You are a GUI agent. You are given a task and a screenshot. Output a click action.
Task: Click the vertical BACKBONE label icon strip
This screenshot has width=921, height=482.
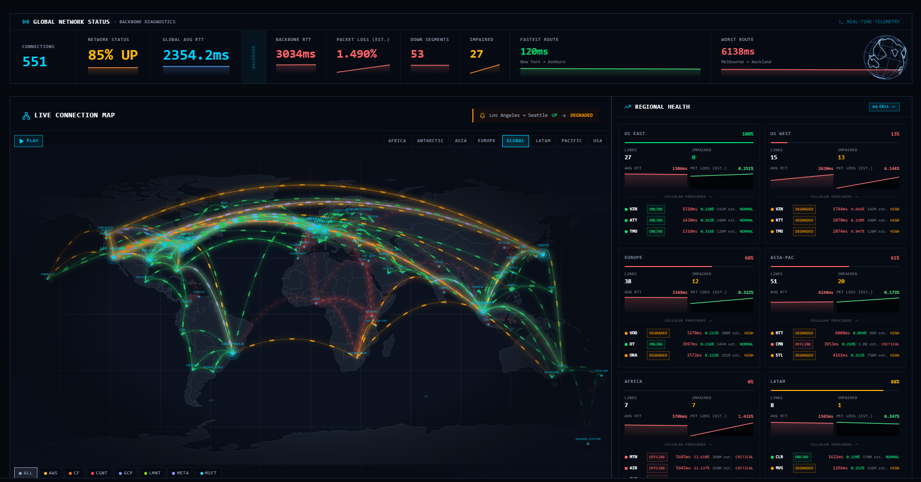coord(254,57)
